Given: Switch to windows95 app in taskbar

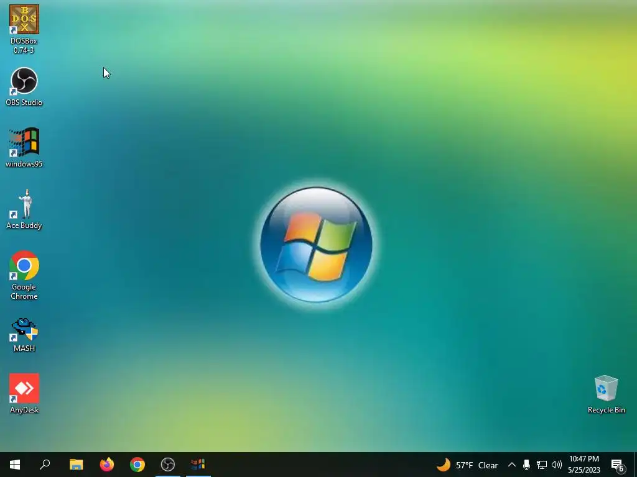Looking at the screenshot, I should [198, 465].
